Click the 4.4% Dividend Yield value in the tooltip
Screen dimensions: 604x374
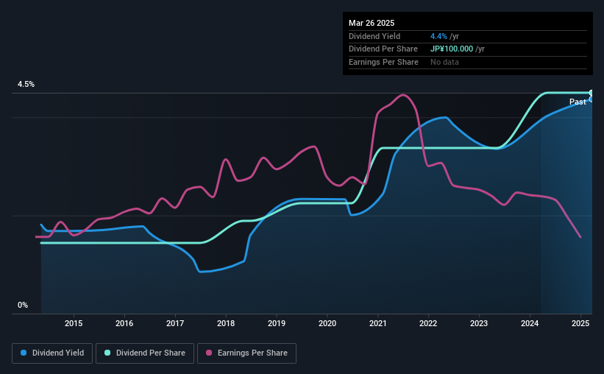(x=438, y=36)
